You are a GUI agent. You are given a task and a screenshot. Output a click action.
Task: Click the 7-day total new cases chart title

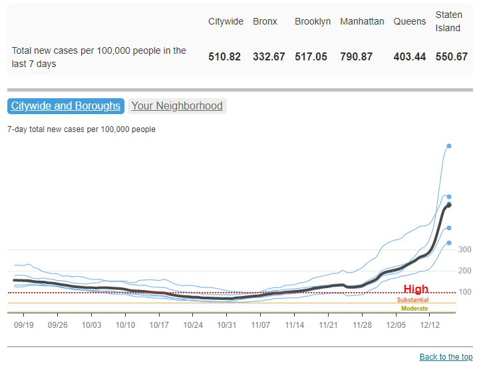81,129
